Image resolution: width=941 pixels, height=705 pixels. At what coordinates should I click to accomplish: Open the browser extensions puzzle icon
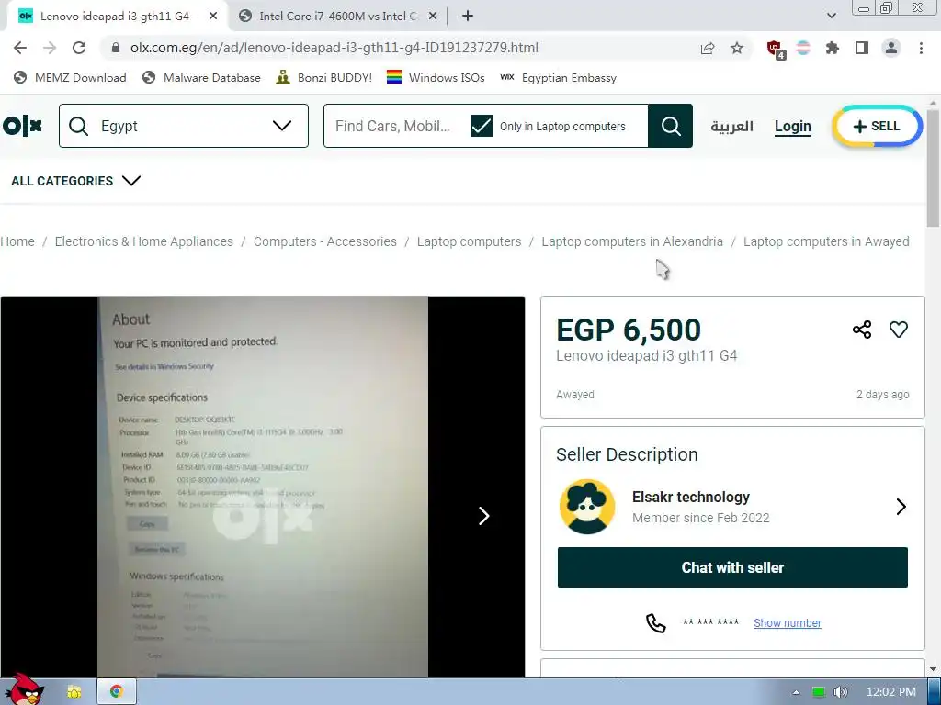click(832, 48)
